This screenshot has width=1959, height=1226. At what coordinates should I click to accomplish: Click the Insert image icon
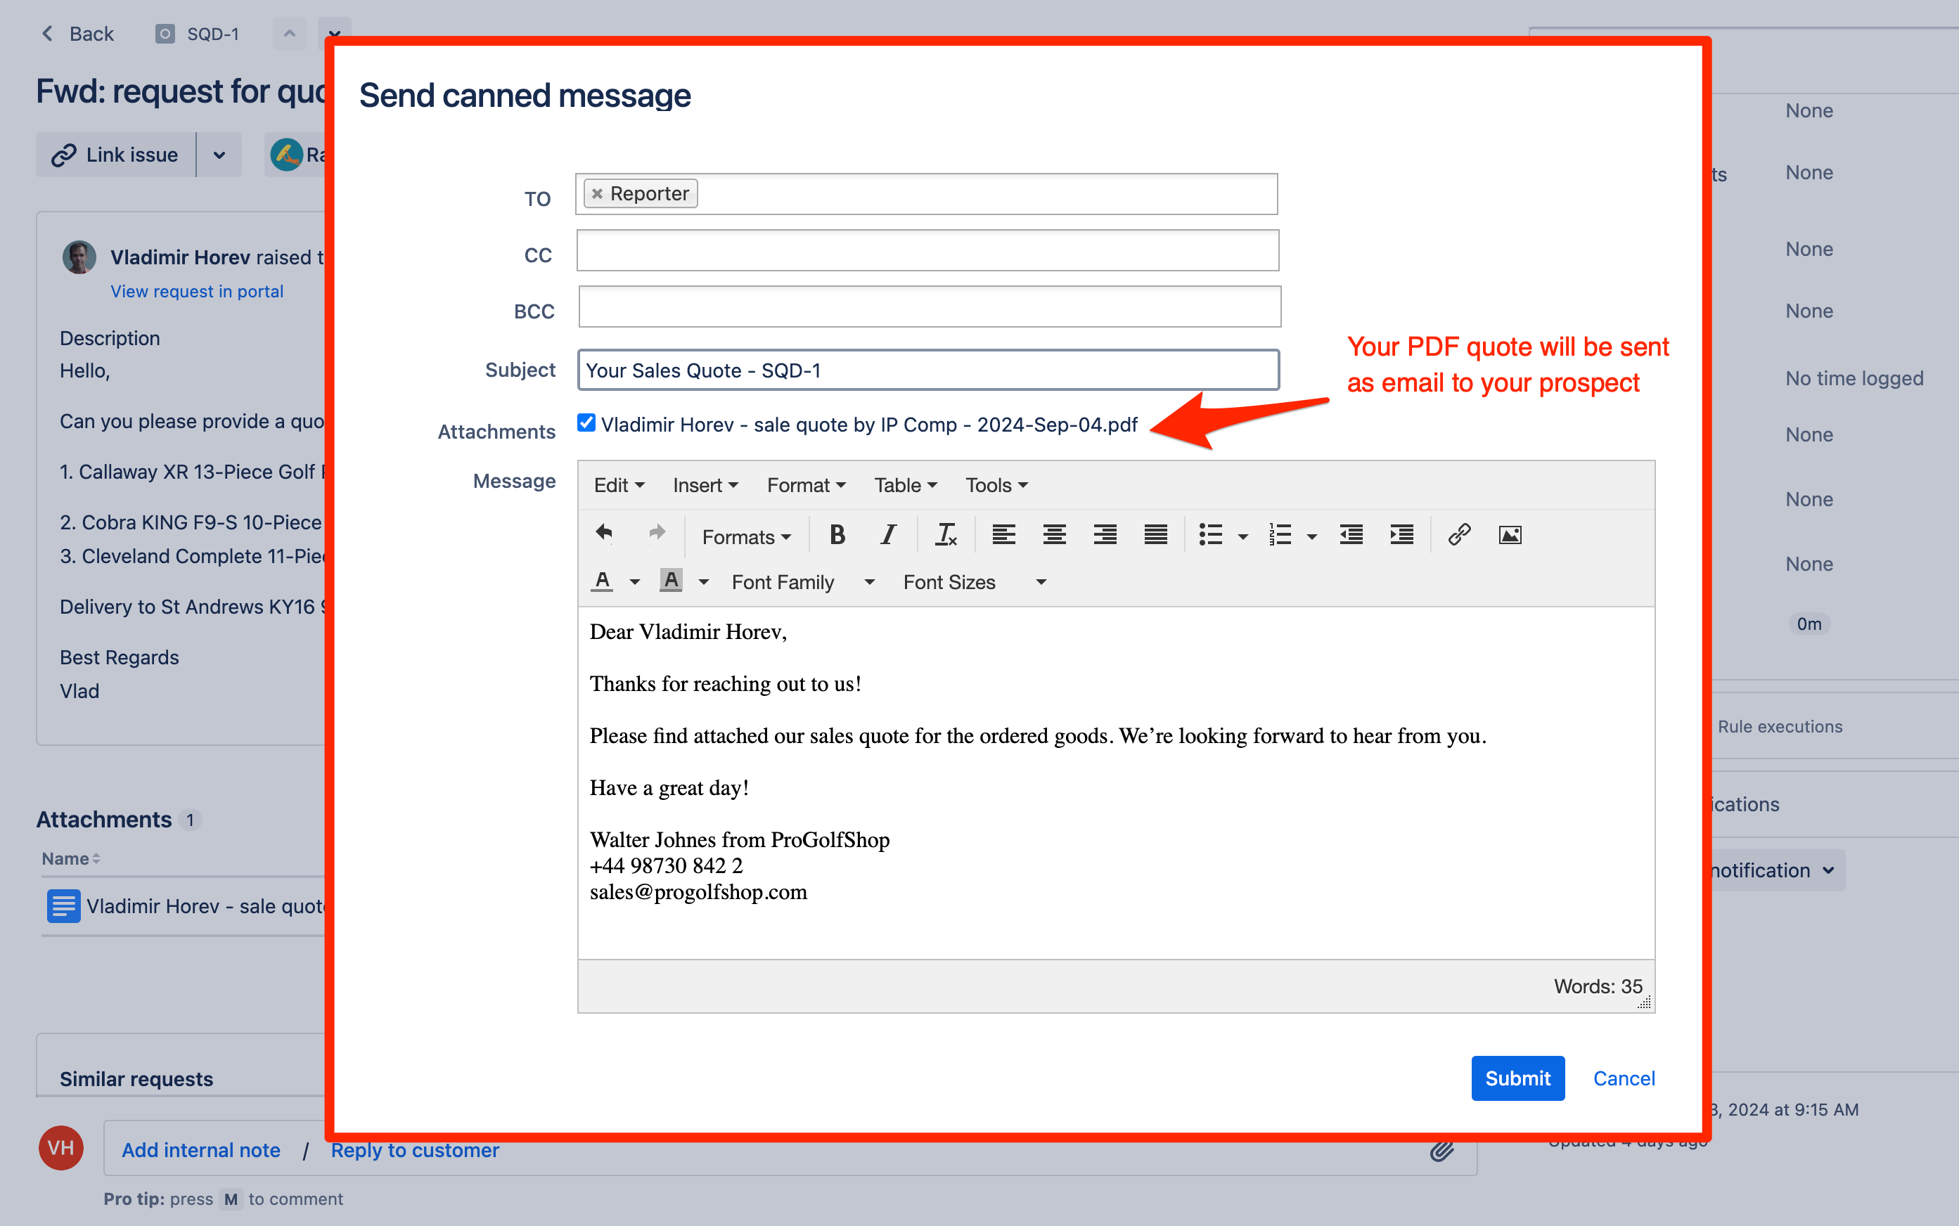tap(1509, 534)
